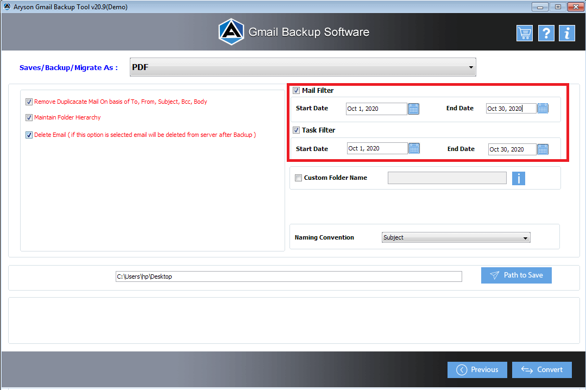
Task: Start the backup with Convert button
Action: [x=542, y=370]
